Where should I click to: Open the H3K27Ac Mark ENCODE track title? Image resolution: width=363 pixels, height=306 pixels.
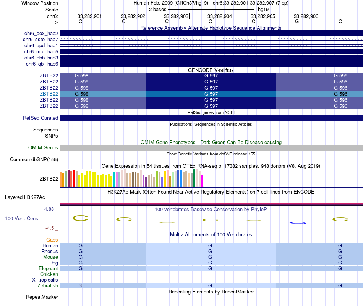click(211, 192)
